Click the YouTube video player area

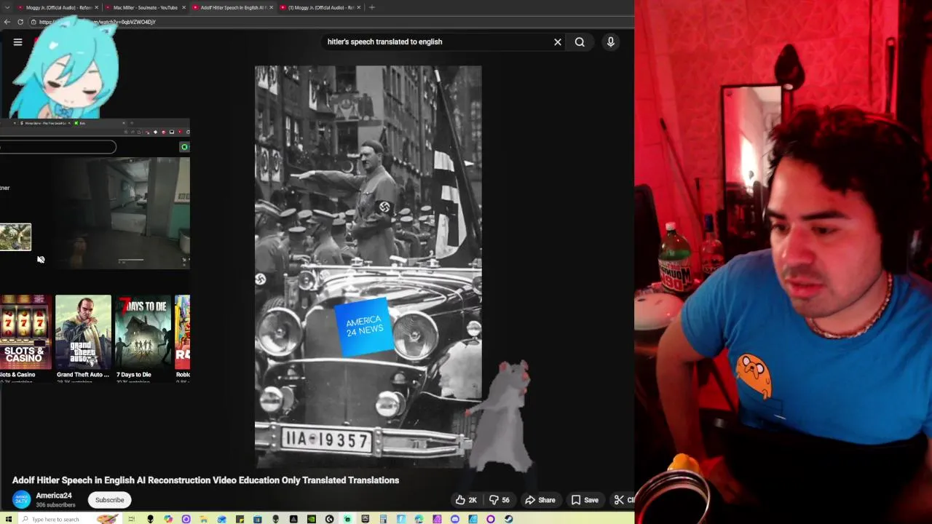point(368,266)
